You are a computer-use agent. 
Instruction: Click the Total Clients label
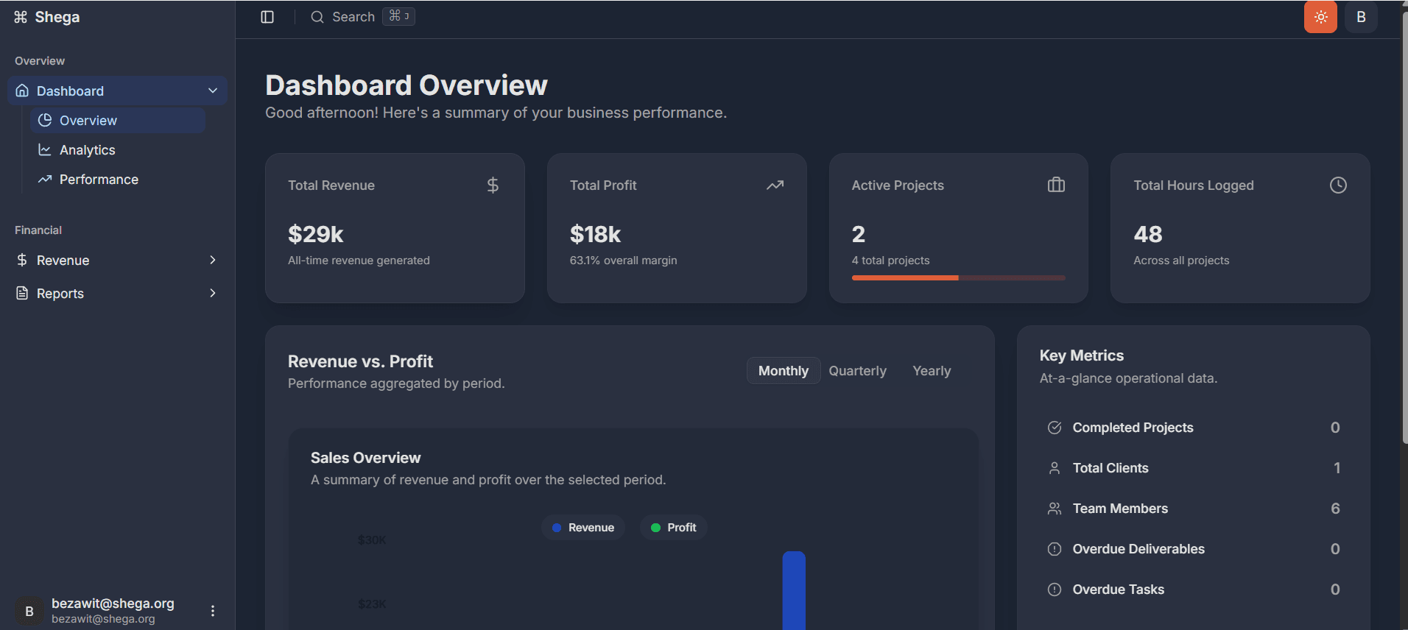pyautogui.click(x=1110, y=468)
